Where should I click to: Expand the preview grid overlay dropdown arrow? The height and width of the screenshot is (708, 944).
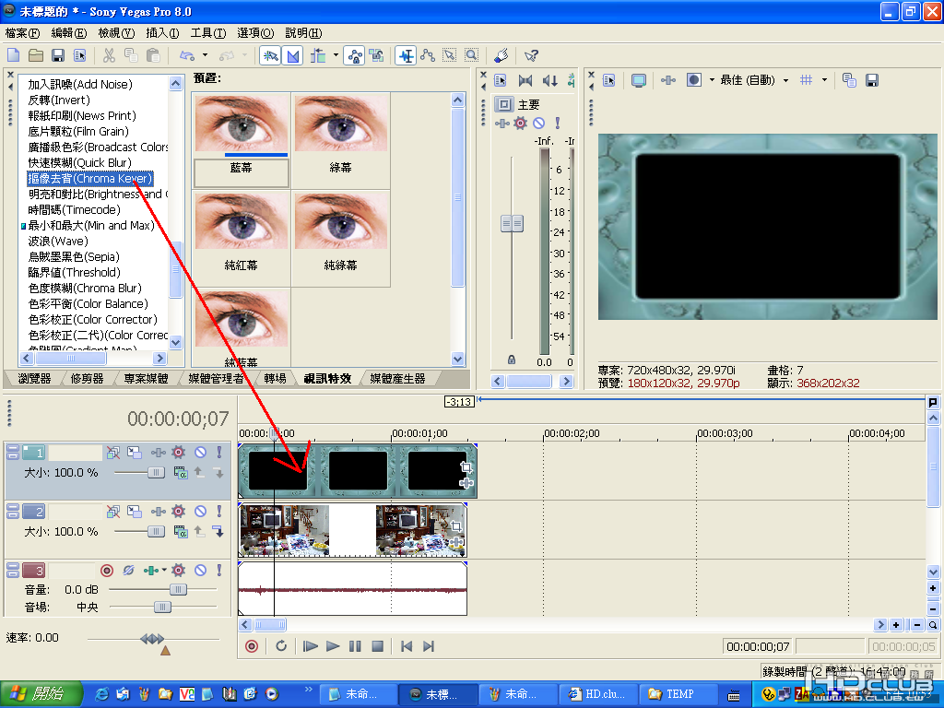point(824,80)
